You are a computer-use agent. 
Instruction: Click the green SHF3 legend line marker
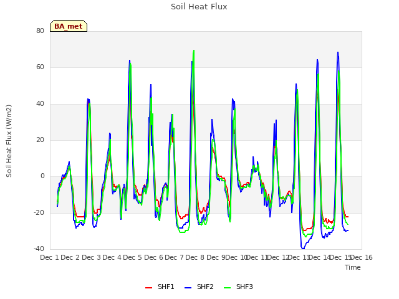click(227, 288)
